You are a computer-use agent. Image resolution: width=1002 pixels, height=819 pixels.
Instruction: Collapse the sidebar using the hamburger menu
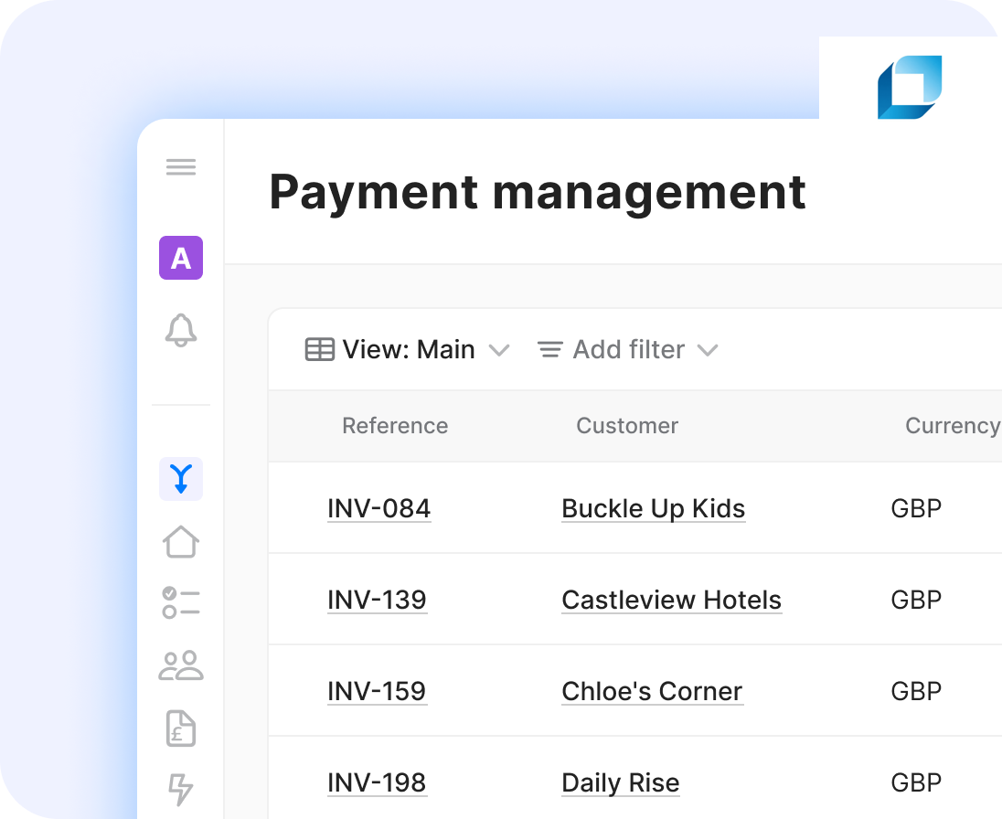pyautogui.click(x=180, y=166)
